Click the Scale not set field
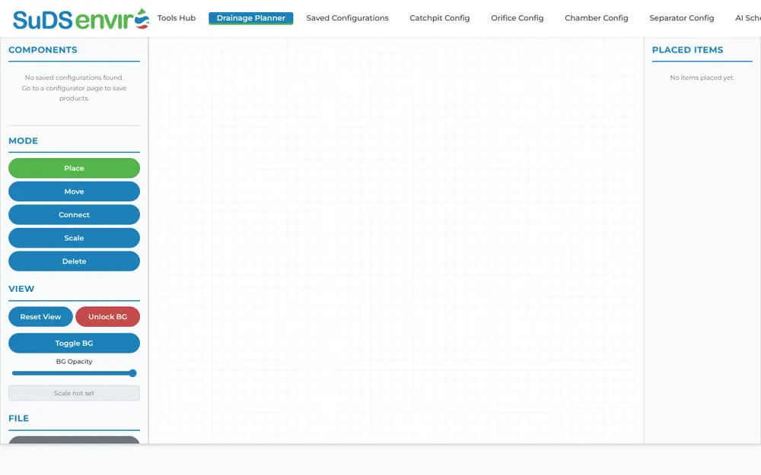 tap(75, 393)
